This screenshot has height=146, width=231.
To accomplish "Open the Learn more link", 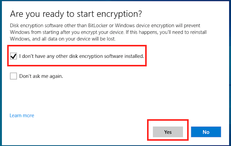I will pos(22,115).
